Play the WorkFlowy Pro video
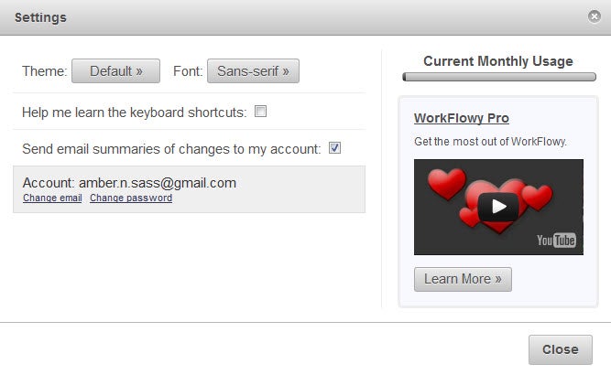The height and width of the screenshot is (375, 611). 498,207
